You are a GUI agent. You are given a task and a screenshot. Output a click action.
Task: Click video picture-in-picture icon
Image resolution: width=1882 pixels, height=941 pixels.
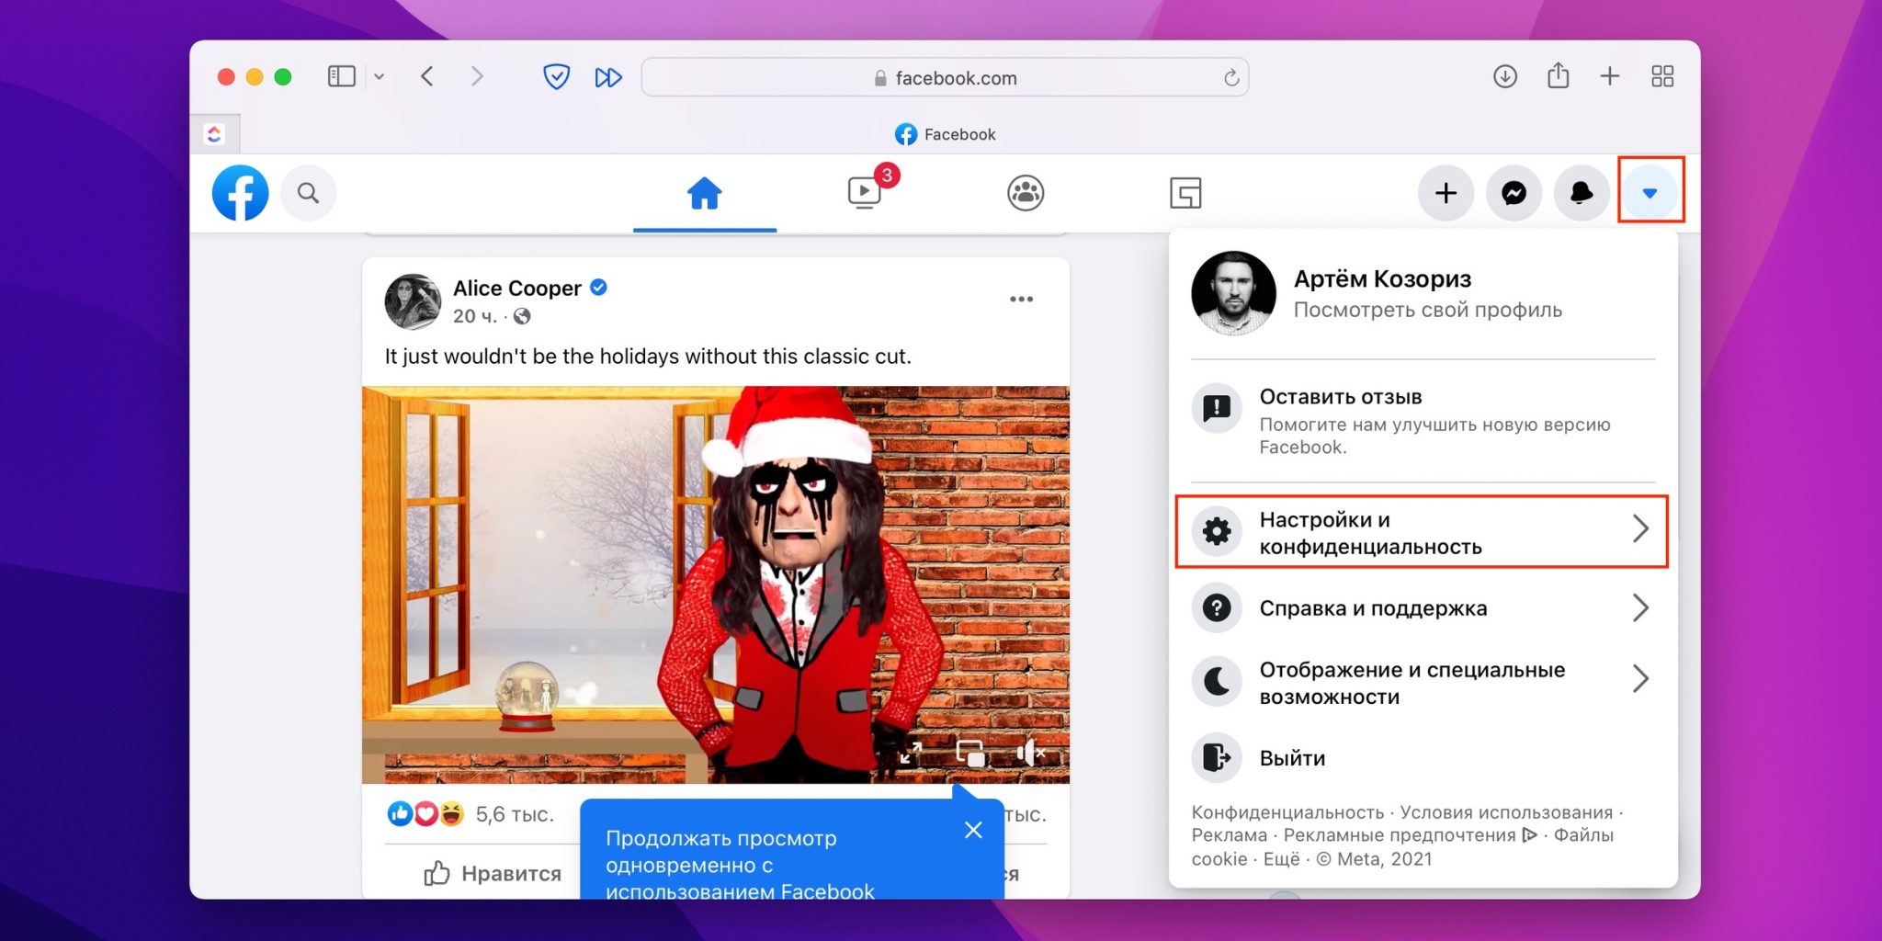(x=970, y=754)
